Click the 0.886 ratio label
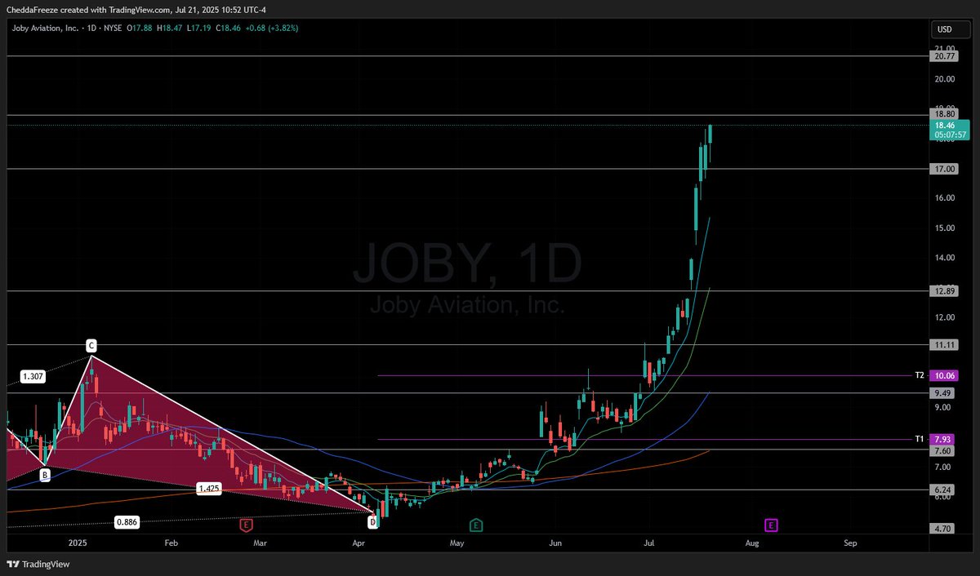980x576 pixels. 127,522
